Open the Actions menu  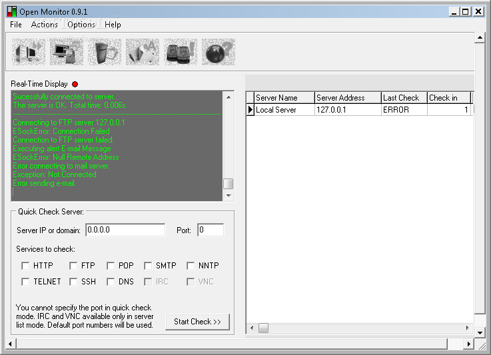coord(44,25)
